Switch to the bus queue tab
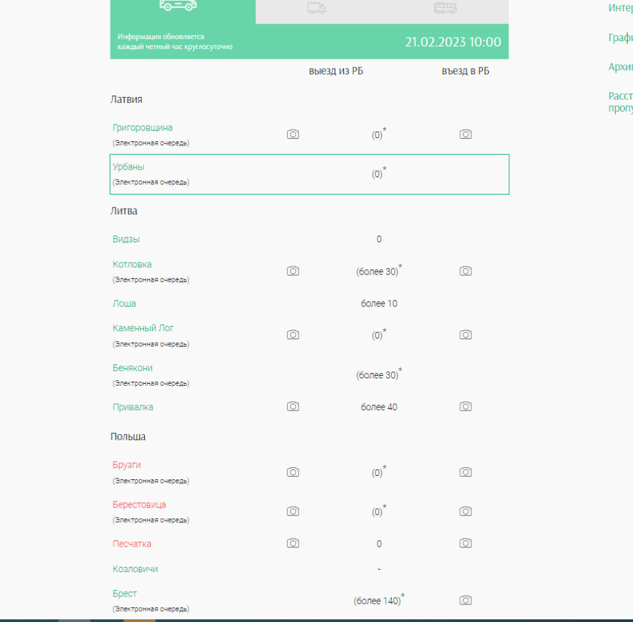Screen dimensions: 633x622 tap(444, 8)
